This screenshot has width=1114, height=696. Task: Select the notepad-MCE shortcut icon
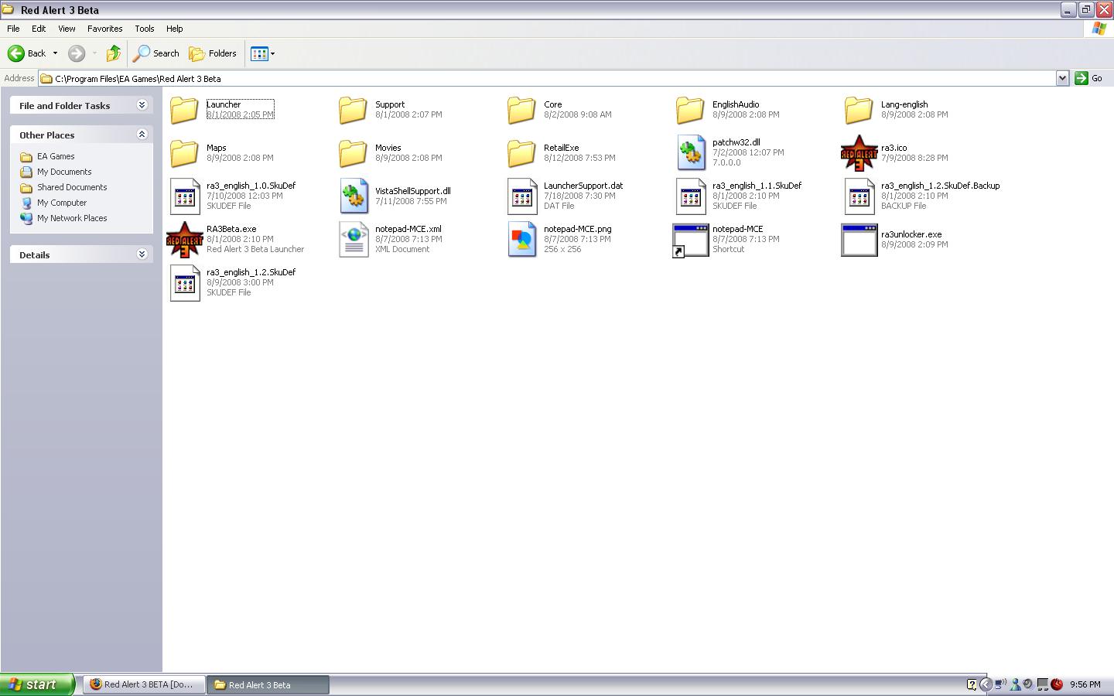coord(690,240)
